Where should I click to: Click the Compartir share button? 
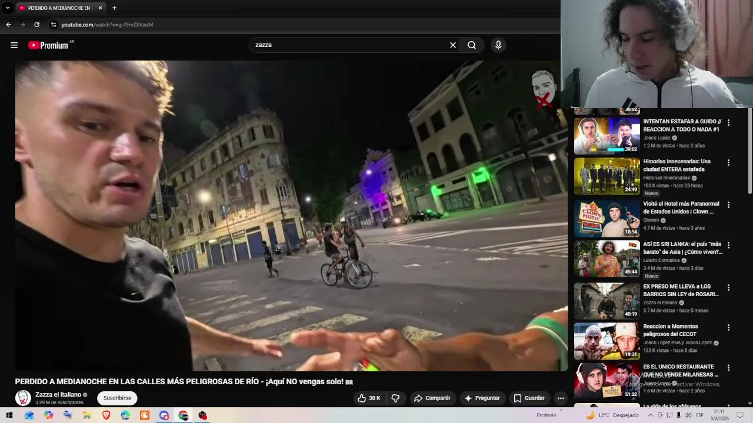[432, 398]
